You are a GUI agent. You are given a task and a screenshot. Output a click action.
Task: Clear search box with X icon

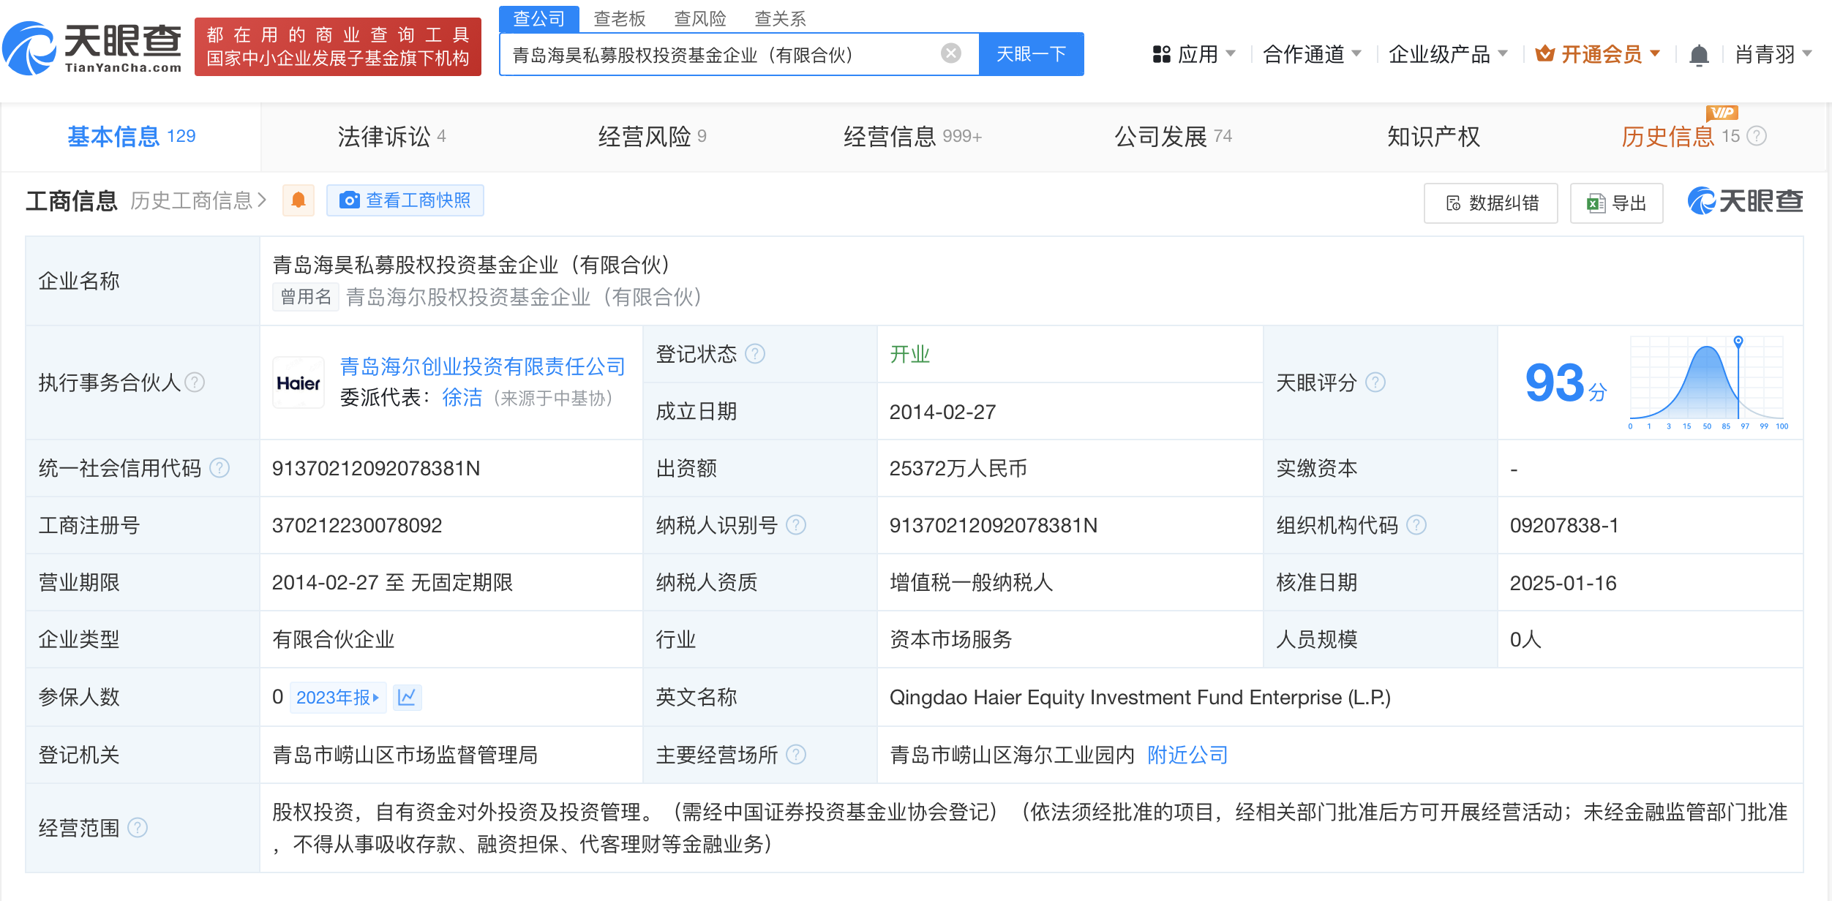pyautogui.click(x=950, y=53)
